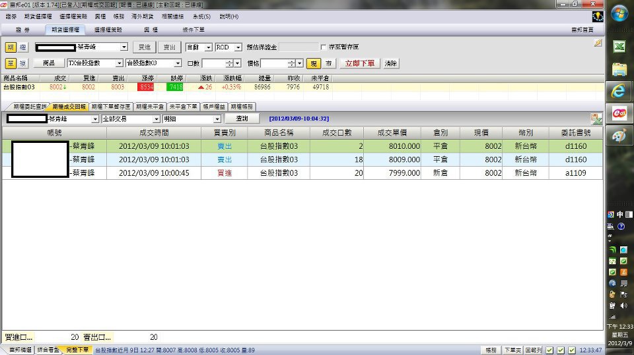Click the 買進 buy button
Screen dimensions: 634x355
[145, 47]
